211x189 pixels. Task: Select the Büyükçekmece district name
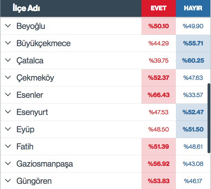43,43
